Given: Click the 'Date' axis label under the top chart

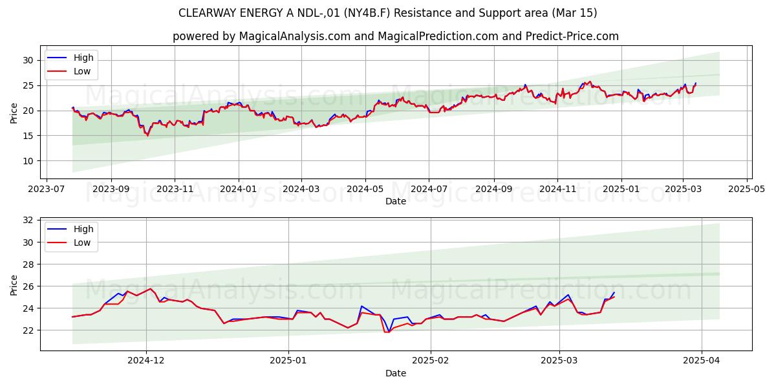Looking at the screenshot, I should [396, 202].
